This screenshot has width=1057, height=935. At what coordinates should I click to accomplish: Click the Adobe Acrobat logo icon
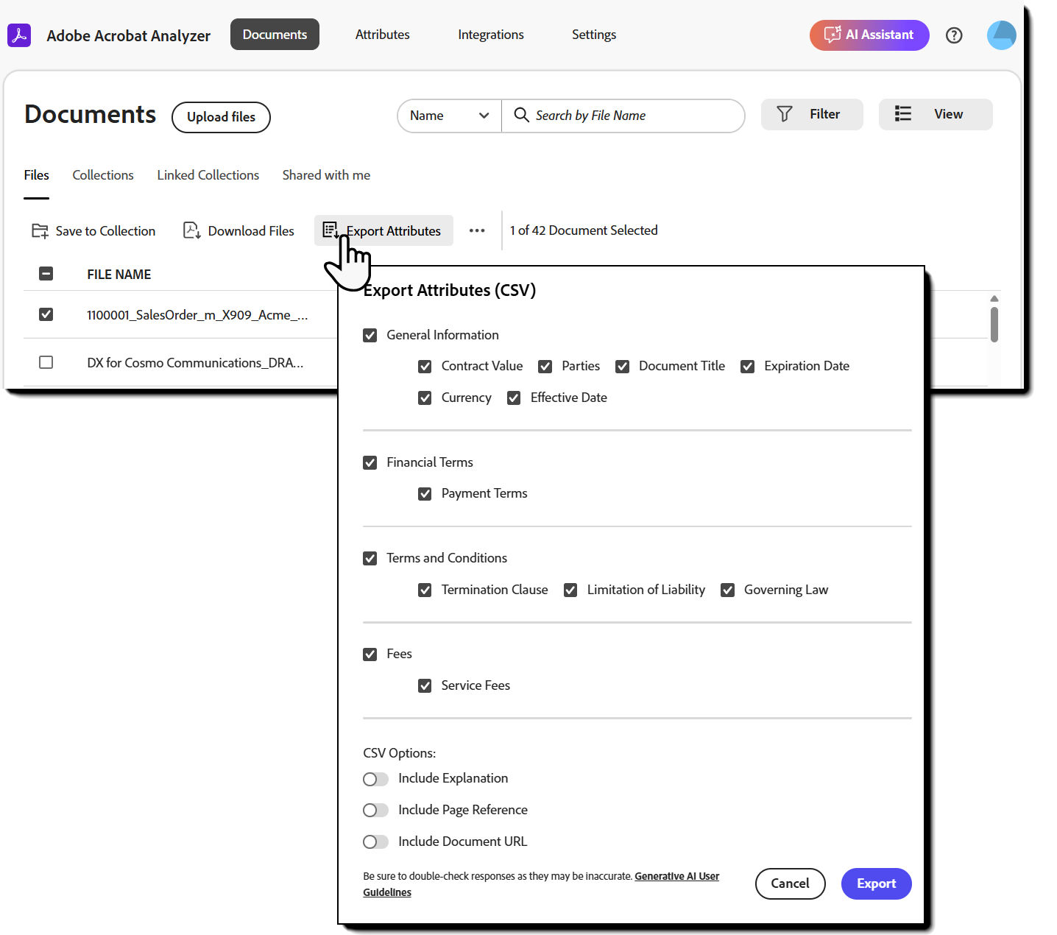[x=19, y=35]
